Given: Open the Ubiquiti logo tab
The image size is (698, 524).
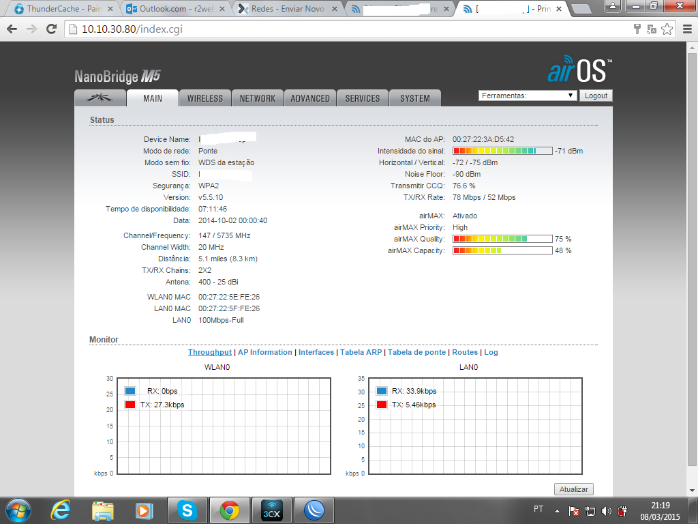Looking at the screenshot, I should 100,98.
